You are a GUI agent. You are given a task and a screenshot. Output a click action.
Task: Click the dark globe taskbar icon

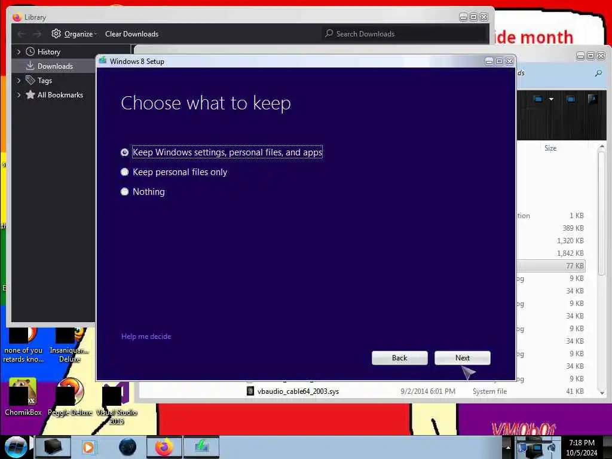[x=127, y=447]
